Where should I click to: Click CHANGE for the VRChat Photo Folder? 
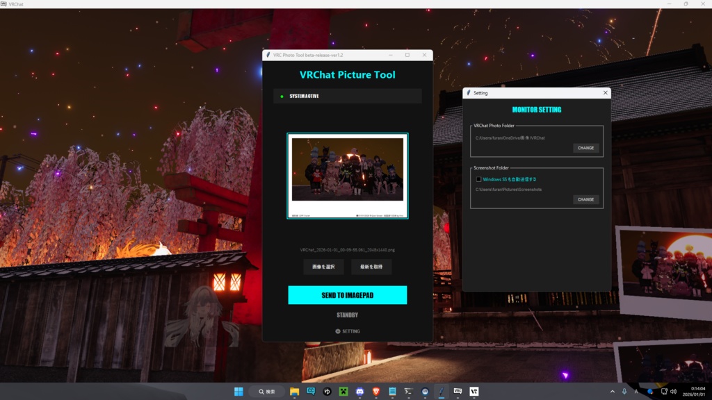pos(585,148)
